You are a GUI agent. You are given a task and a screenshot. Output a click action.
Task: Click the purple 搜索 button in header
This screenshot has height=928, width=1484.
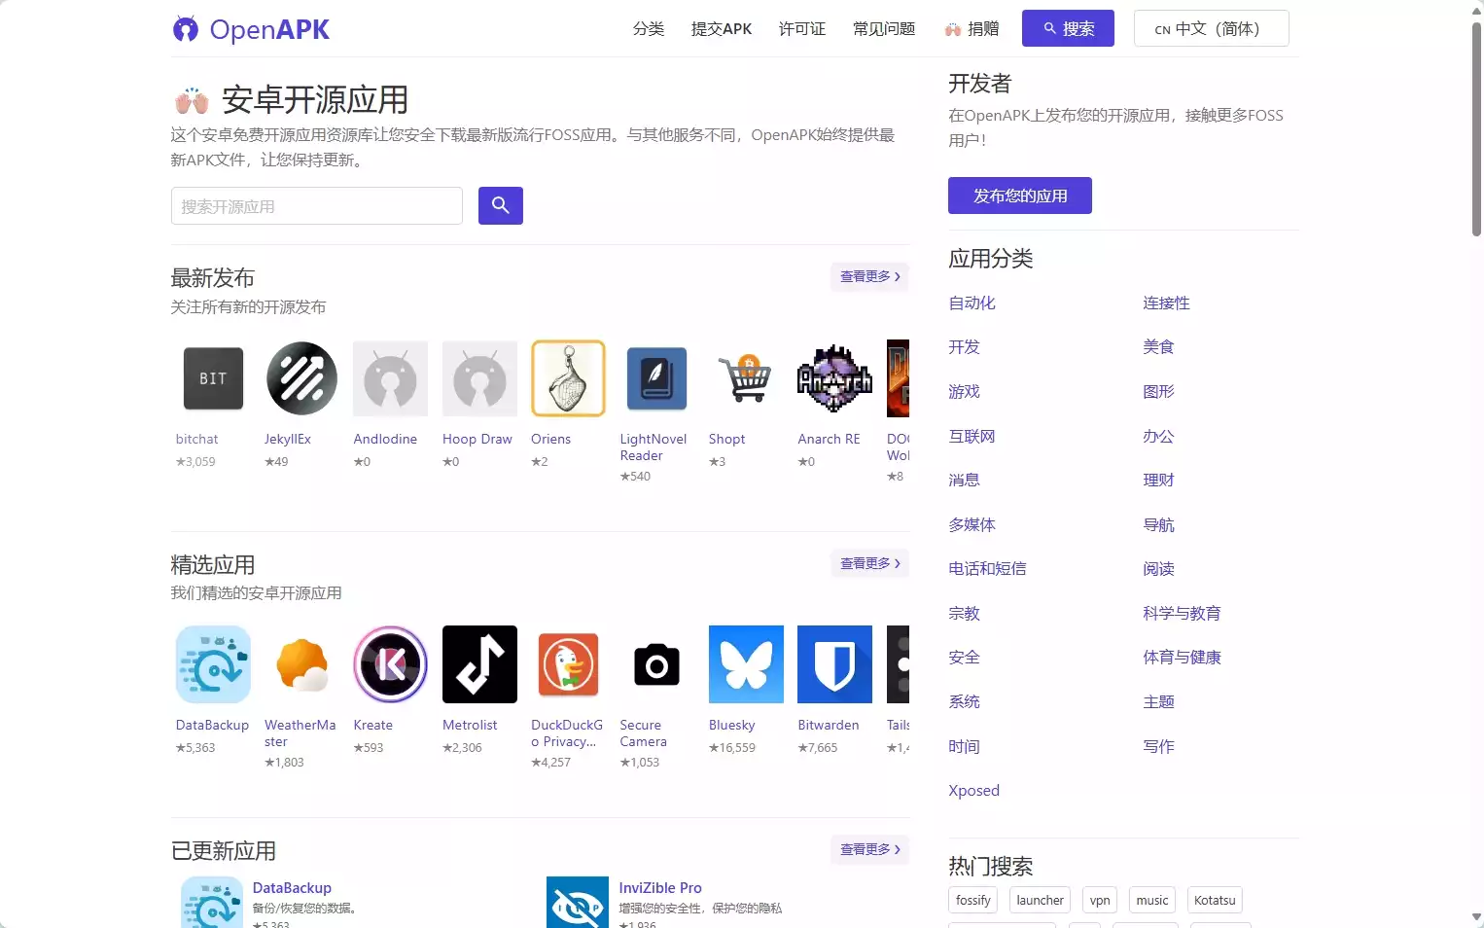point(1068,28)
